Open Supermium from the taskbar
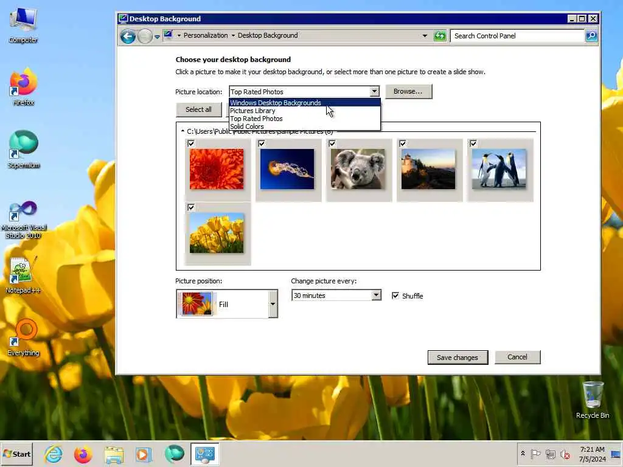Image resolution: width=623 pixels, height=467 pixels. point(174,454)
